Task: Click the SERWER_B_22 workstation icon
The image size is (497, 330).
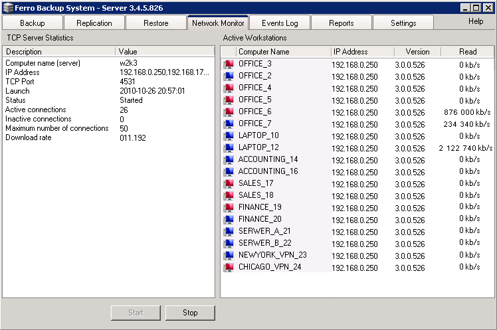Action: tap(229, 244)
